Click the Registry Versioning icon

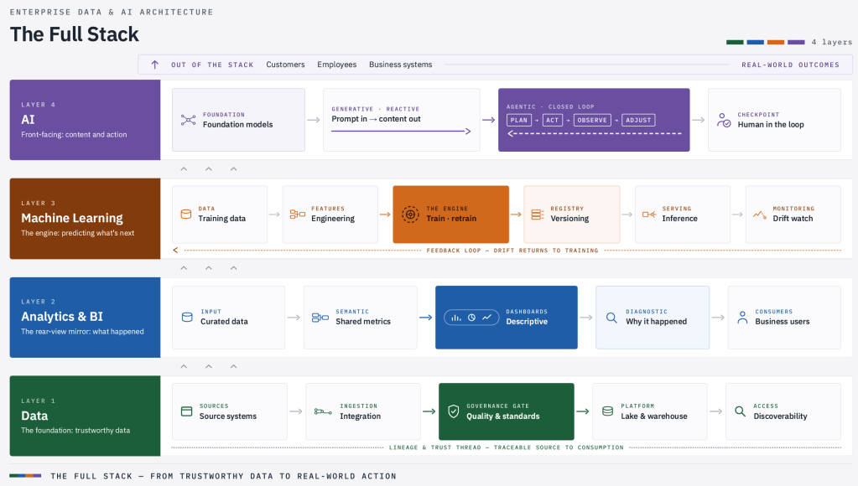coord(538,215)
